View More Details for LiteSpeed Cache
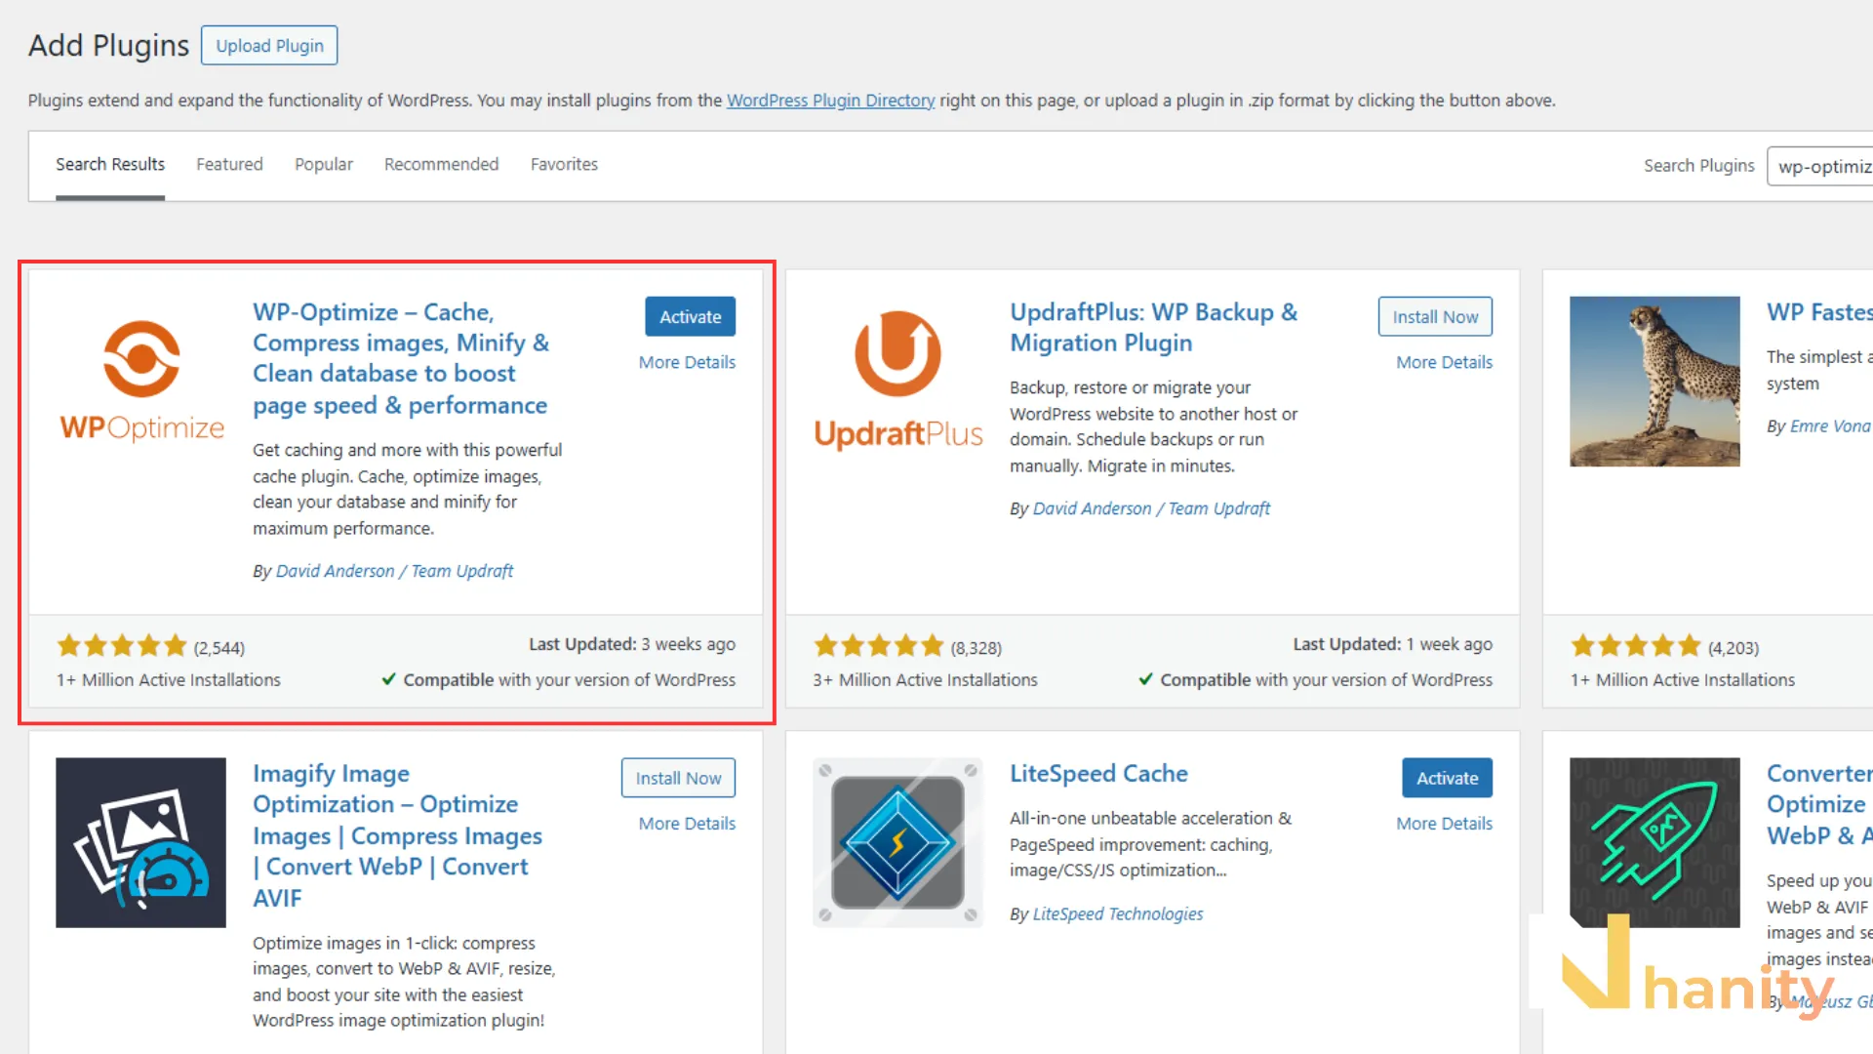Viewport: 1873px width, 1054px height. pos(1444,824)
